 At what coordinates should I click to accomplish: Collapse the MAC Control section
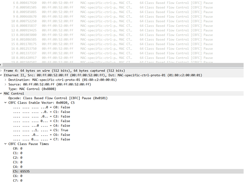1,94
